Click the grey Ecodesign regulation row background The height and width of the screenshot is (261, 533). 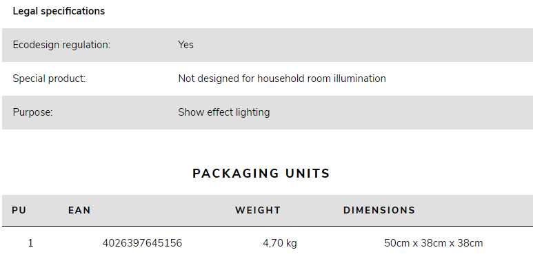pyautogui.click(x=268, y=45)
